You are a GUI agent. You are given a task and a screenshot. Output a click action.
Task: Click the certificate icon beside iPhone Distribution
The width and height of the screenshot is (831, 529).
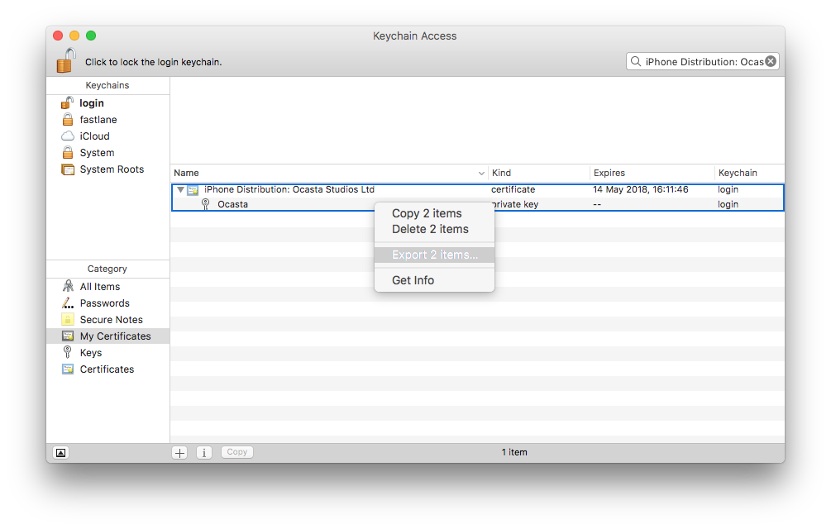(193, 189)
